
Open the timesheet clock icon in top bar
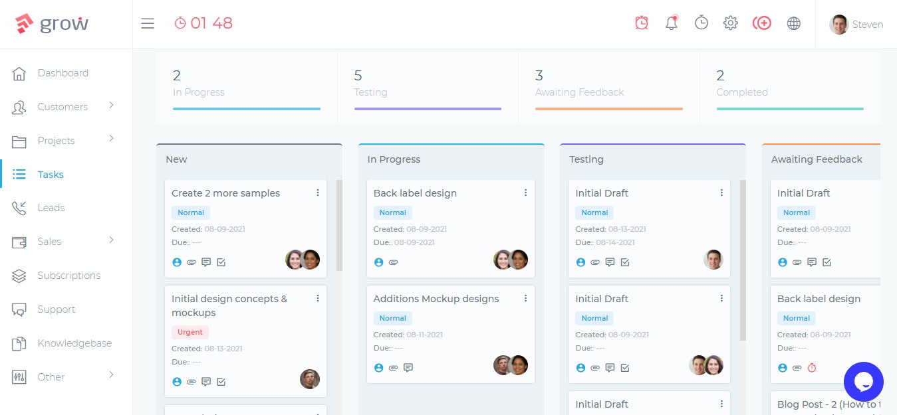(701, 23)
